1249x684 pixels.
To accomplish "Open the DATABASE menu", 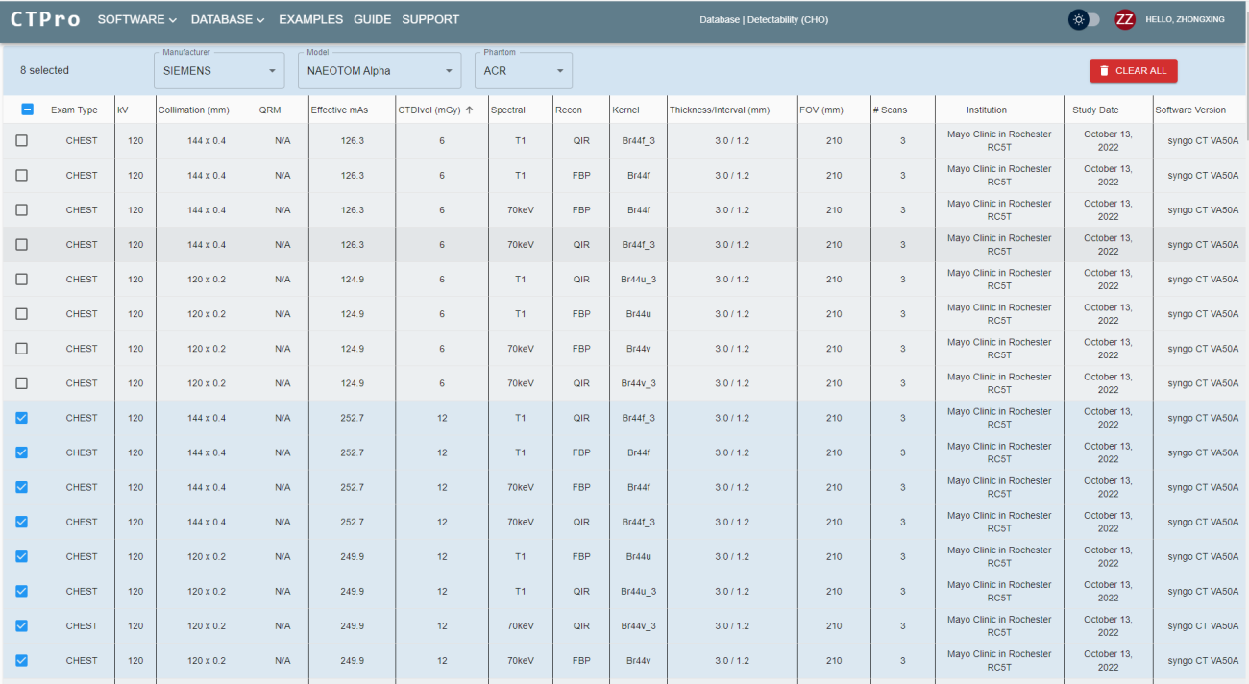I will (x=228, y=20).
